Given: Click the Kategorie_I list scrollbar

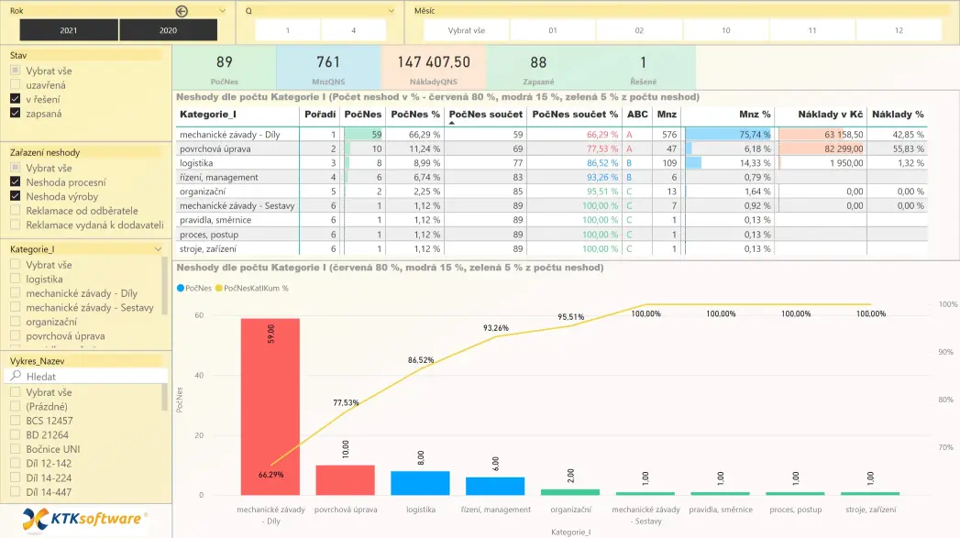Looking at the screenshot, I should pyautogui.click(x=165, y=289).
